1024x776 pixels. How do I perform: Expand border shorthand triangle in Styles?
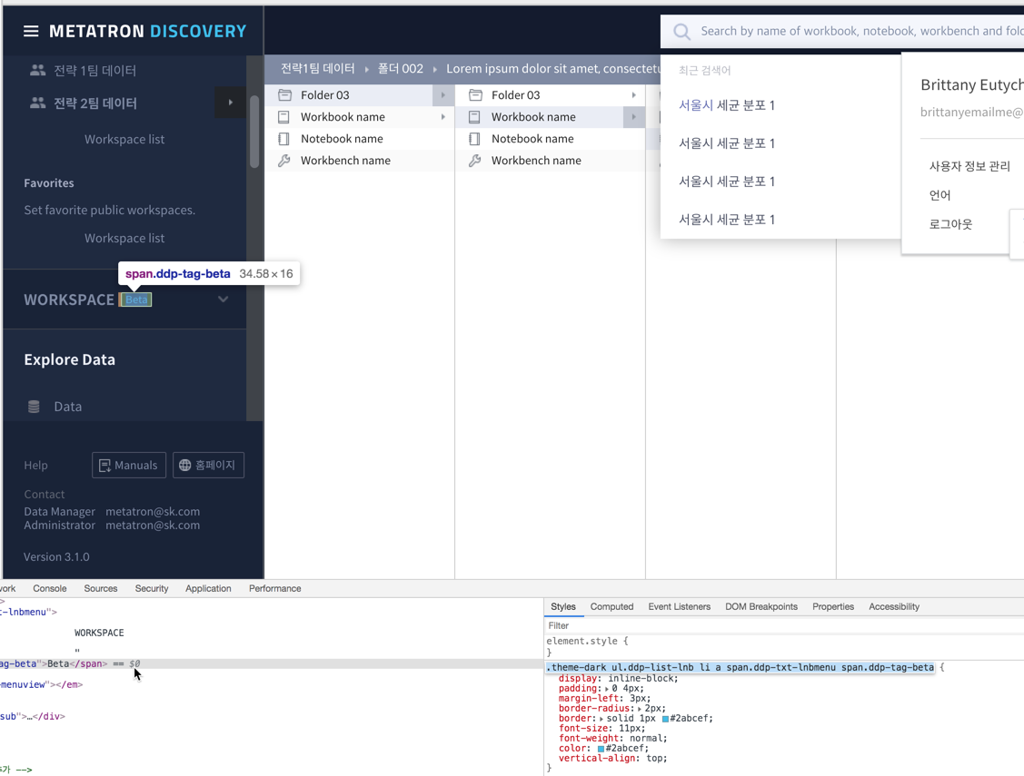click(x=601, y=719)
